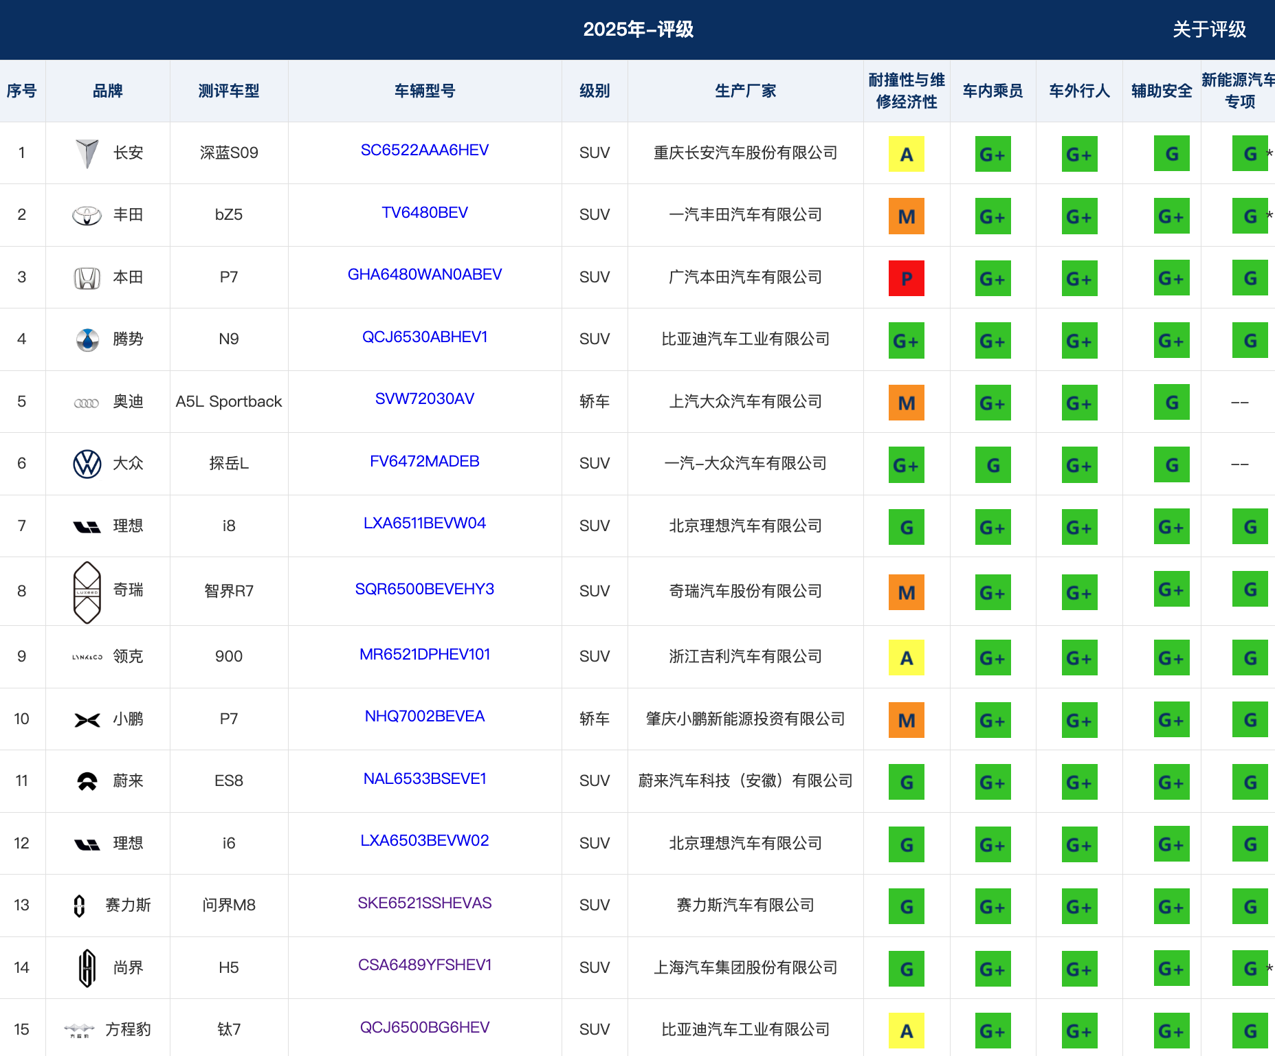Click the Xpeng logo in row 10

coord(87,719)
